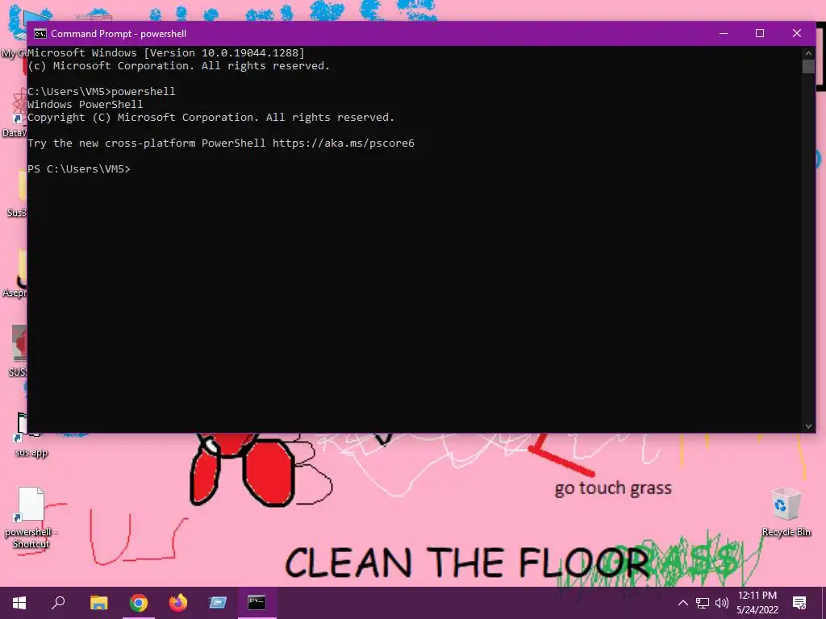Screen dimensions: 826x619
Task: Select powershell - Shortcut desktop icon
Action: (31, 518)
